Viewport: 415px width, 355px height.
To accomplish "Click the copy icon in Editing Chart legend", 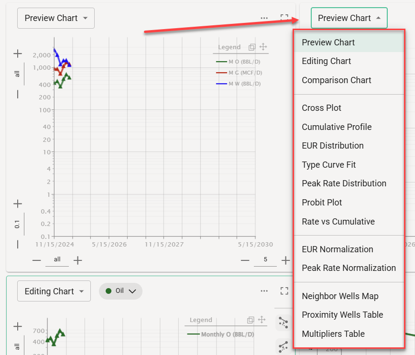I will click(251, 320).
